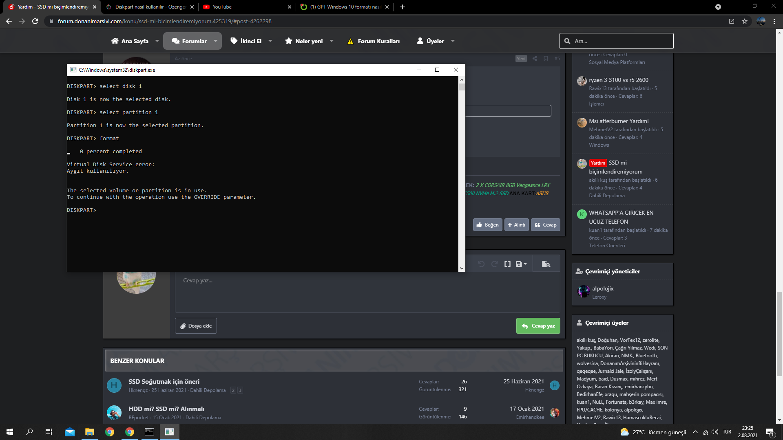Click the Dosya ekle button
783x440 pixels.
[196, 326]
